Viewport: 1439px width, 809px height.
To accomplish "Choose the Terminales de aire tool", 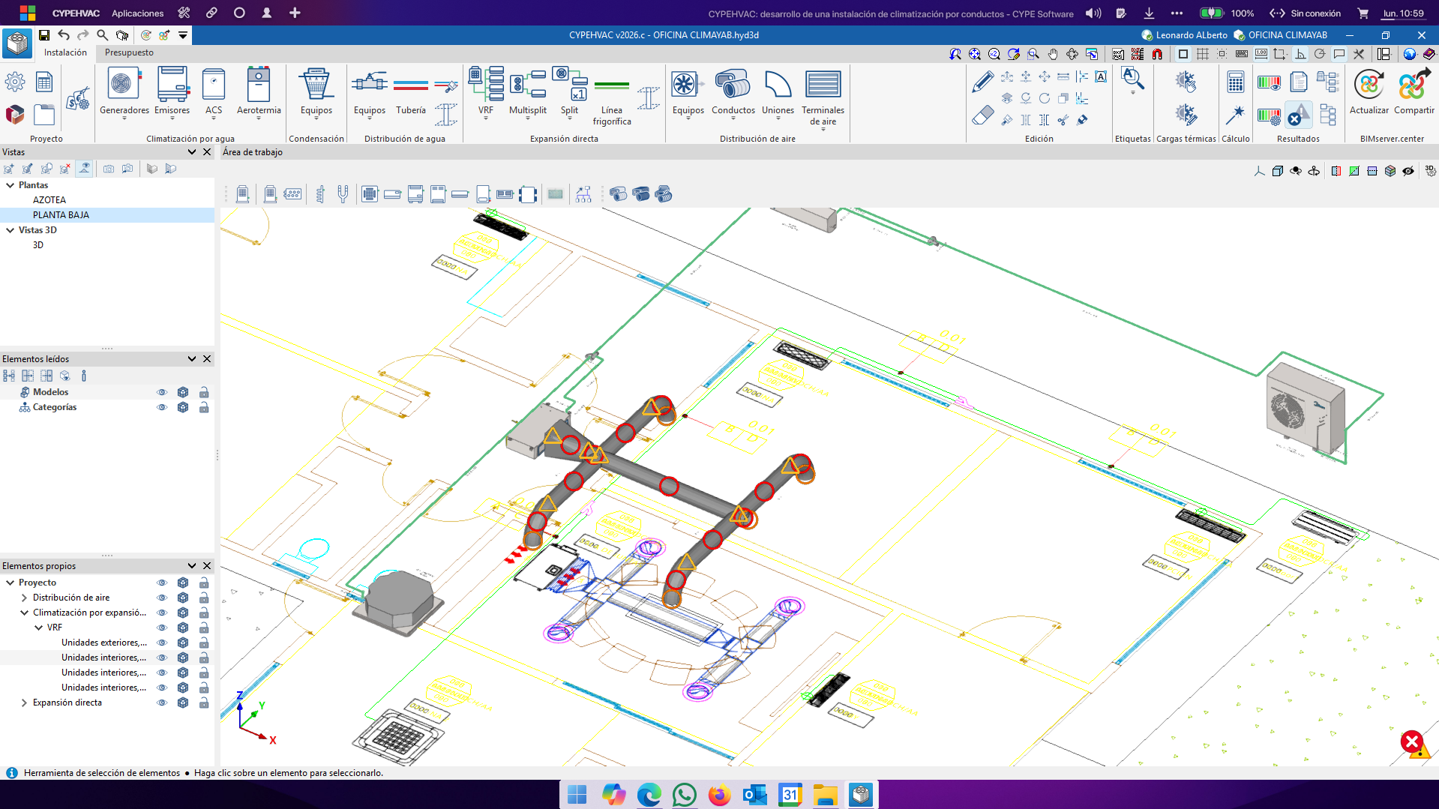I will click(823, 85).
